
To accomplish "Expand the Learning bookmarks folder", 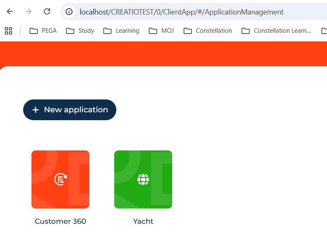I will tap(121, 31).
